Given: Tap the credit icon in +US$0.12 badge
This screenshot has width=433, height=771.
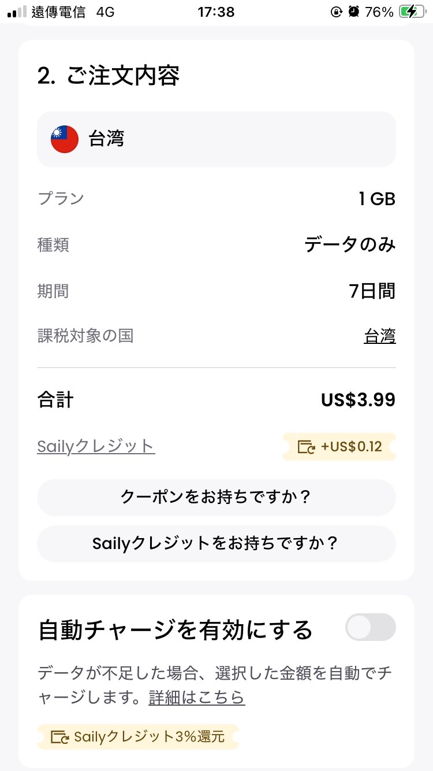Looking at the screenshot, I should pos(306,447).
